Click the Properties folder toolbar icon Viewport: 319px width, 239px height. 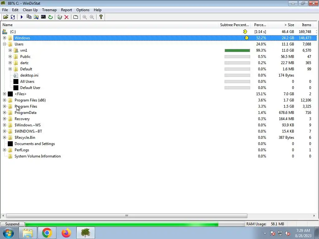pos(75,17)
